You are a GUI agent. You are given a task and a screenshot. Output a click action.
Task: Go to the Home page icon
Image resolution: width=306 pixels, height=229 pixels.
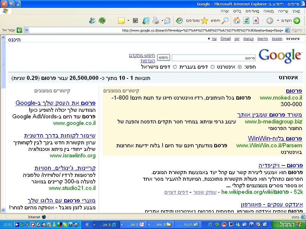pyautogui.click(x=237, y=21)
